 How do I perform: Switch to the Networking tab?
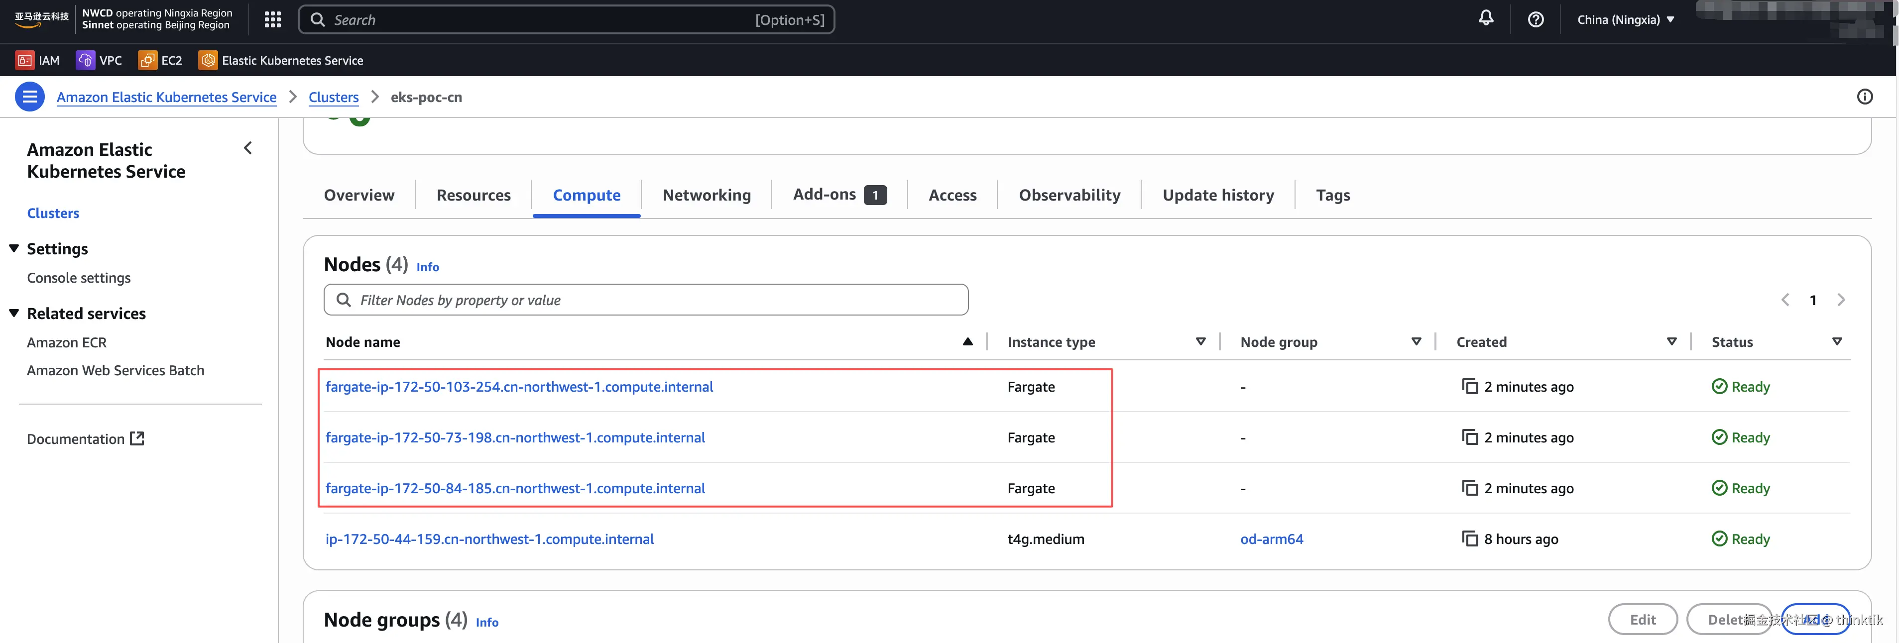coord(706,195)
